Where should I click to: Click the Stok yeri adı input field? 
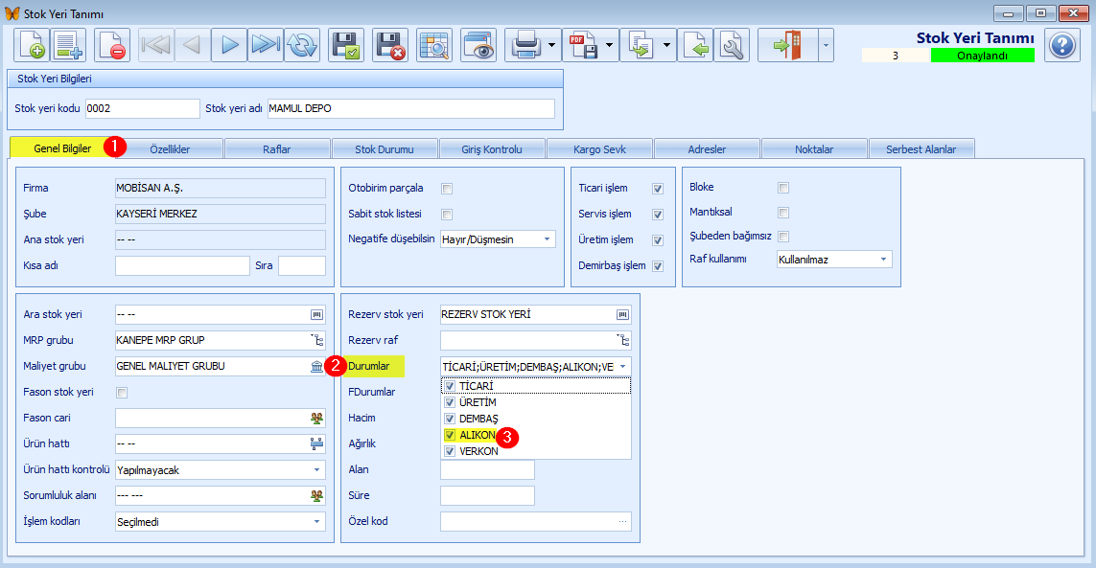411,108
